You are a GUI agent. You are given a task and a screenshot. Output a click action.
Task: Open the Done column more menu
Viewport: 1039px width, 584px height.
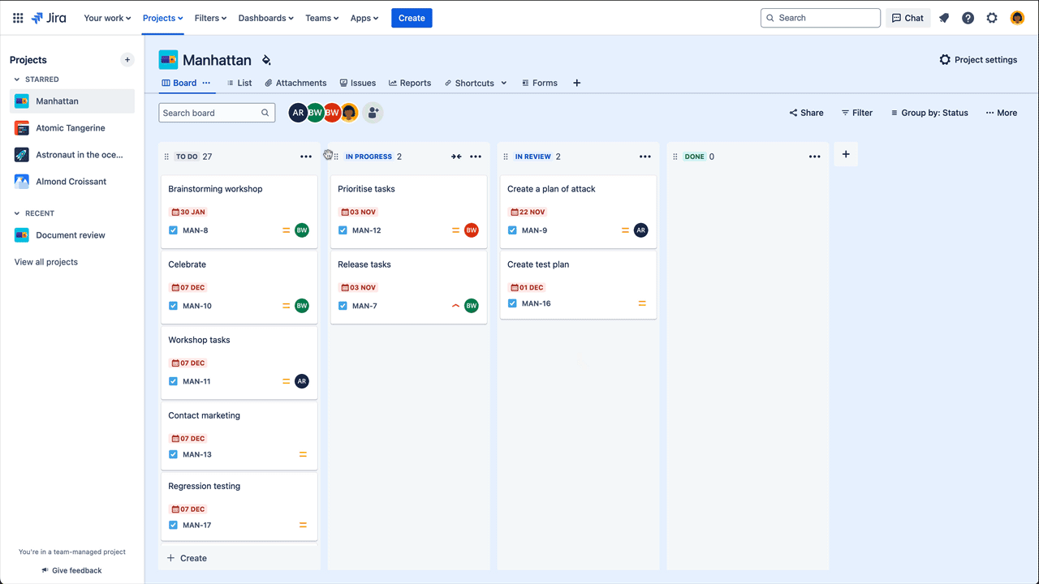[x=815, y=157]
